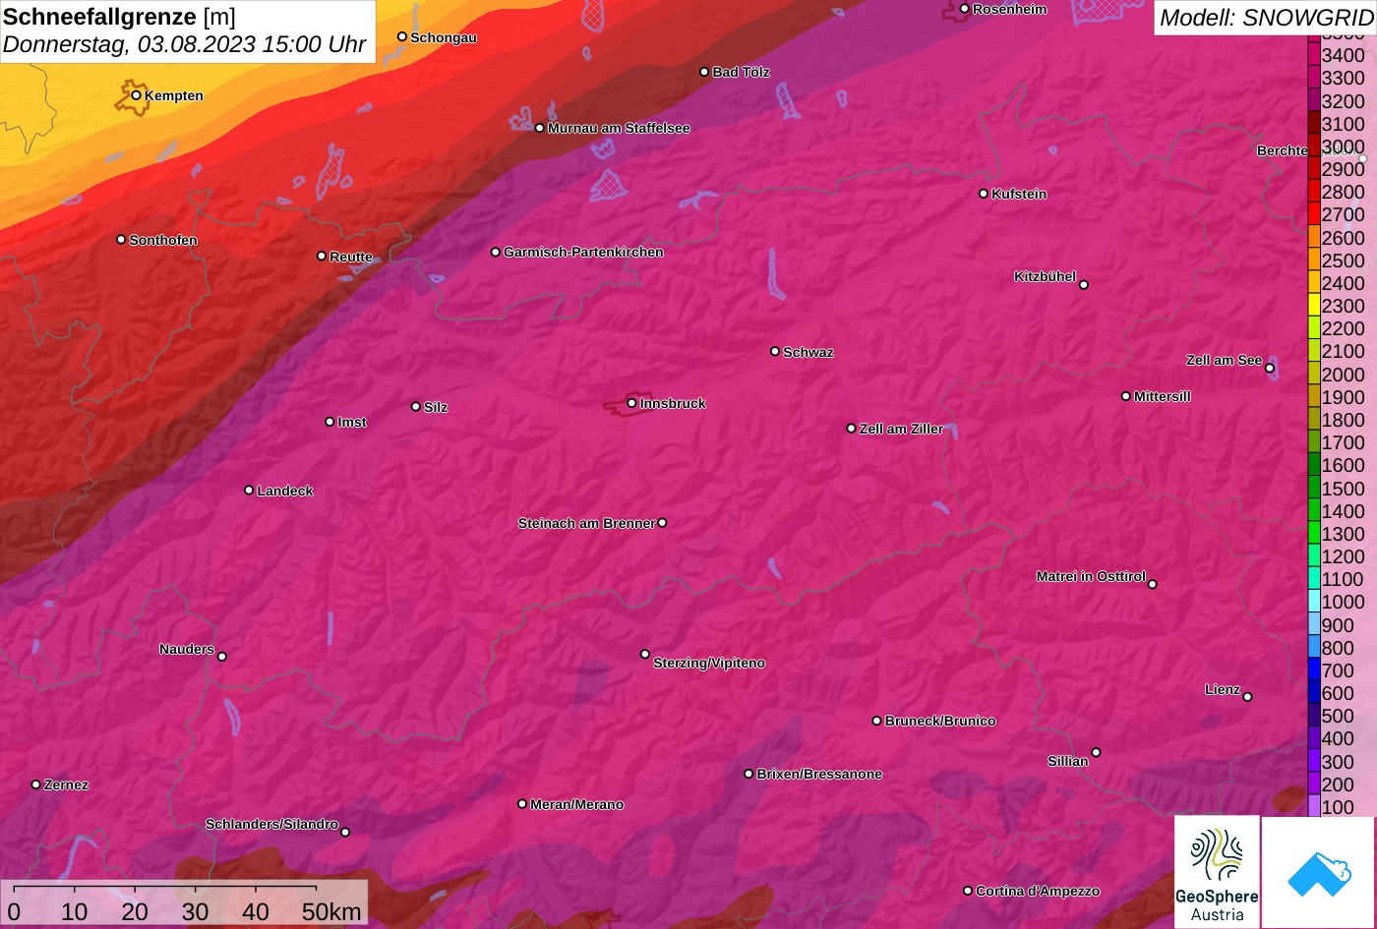Click the Imst label

pos(352,422)
